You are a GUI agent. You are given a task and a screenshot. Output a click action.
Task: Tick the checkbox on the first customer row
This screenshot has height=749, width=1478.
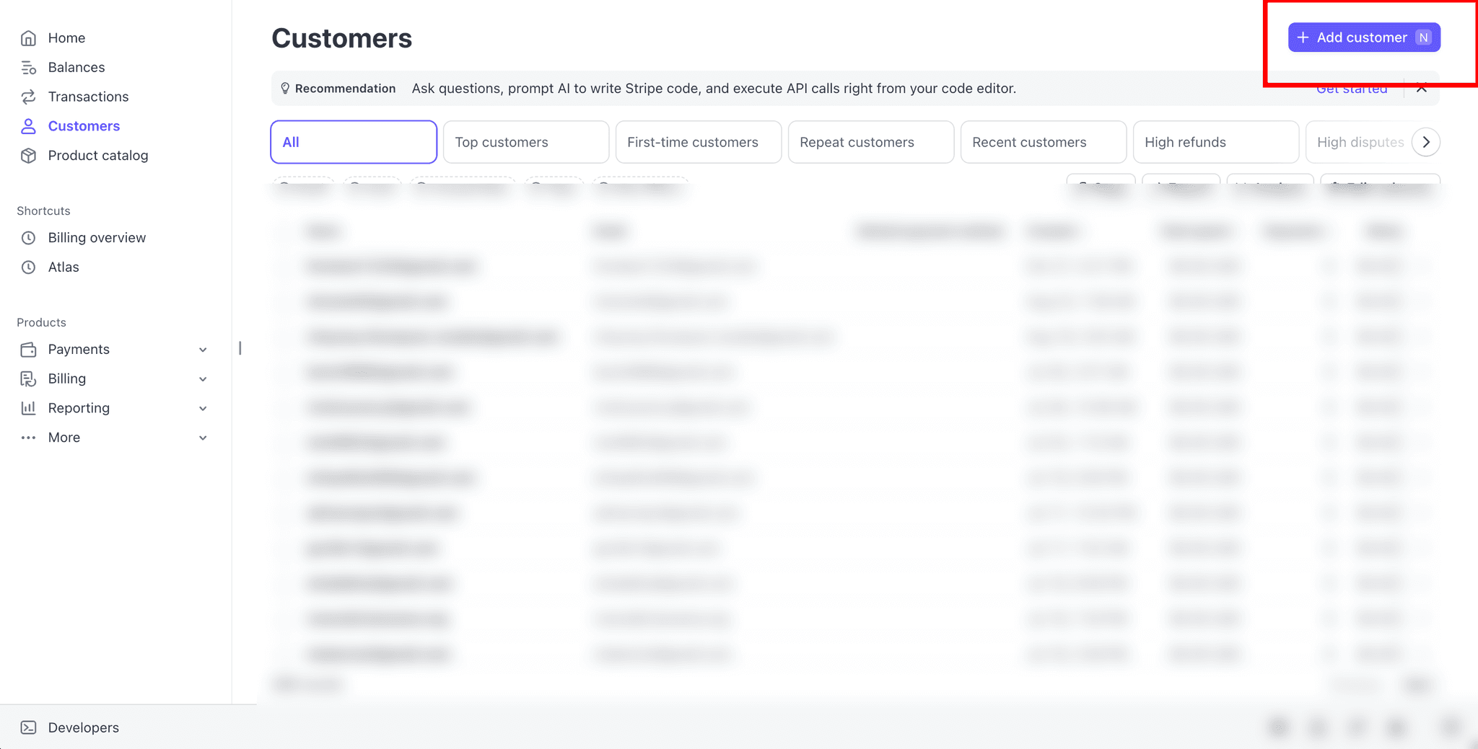tap(283, 265)
